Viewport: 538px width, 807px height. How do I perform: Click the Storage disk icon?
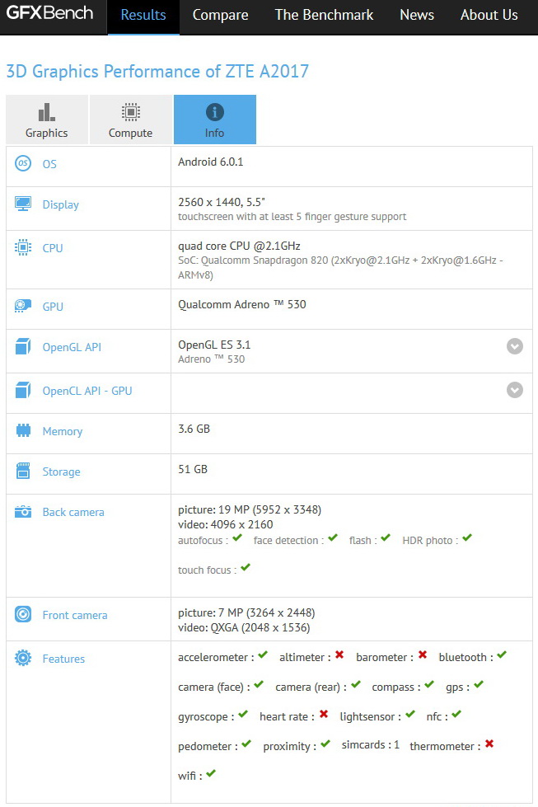click(x=23, y=472)
